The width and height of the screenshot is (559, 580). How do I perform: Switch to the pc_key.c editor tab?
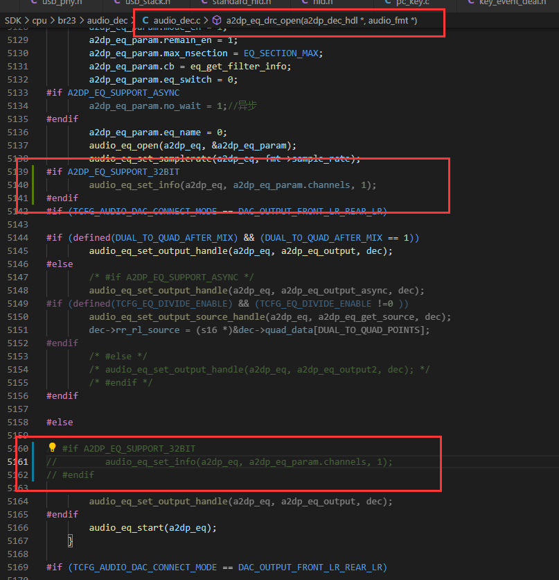[412, 2]
